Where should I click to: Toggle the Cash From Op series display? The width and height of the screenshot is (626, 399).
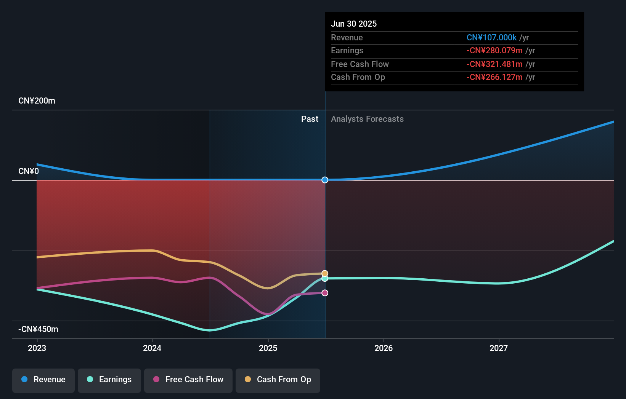point(278,380)
